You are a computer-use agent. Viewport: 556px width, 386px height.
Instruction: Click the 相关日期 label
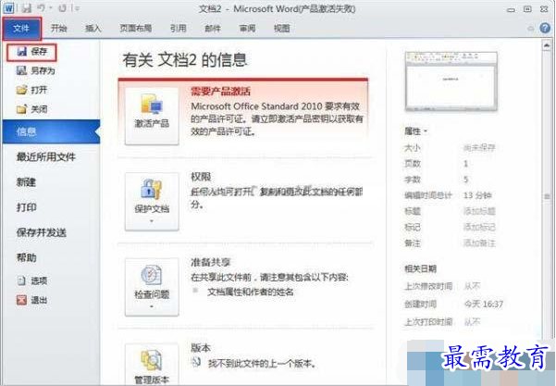tap(420, 269)
